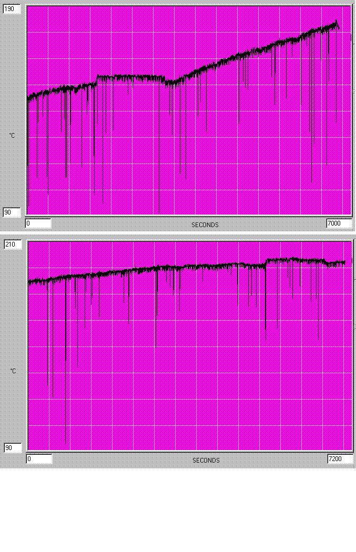Select the top chart's 90 minimum temperature field
Image resolution: width=356 pixels, height=552 pixels.
coord(12,212)
